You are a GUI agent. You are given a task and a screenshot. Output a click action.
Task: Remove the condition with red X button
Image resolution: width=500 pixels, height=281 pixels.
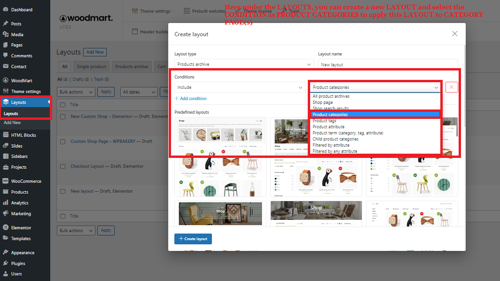click(x=452, y=87)
